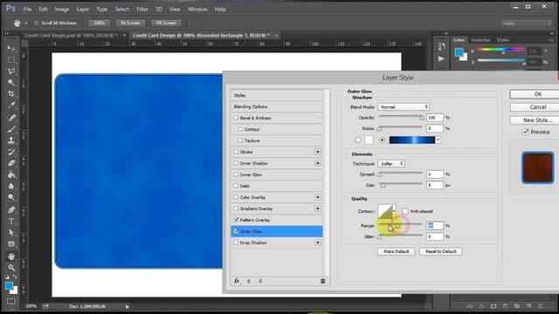Select the Pen tool
This screenshot has width=559, height=314.
point(11,209)
